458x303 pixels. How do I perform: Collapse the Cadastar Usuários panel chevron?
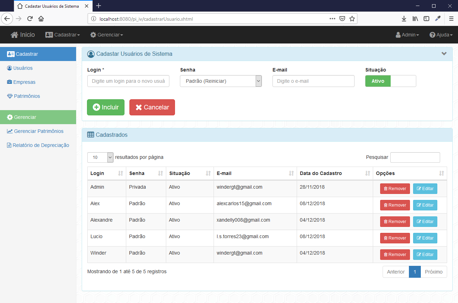click(x=444, y=54)
